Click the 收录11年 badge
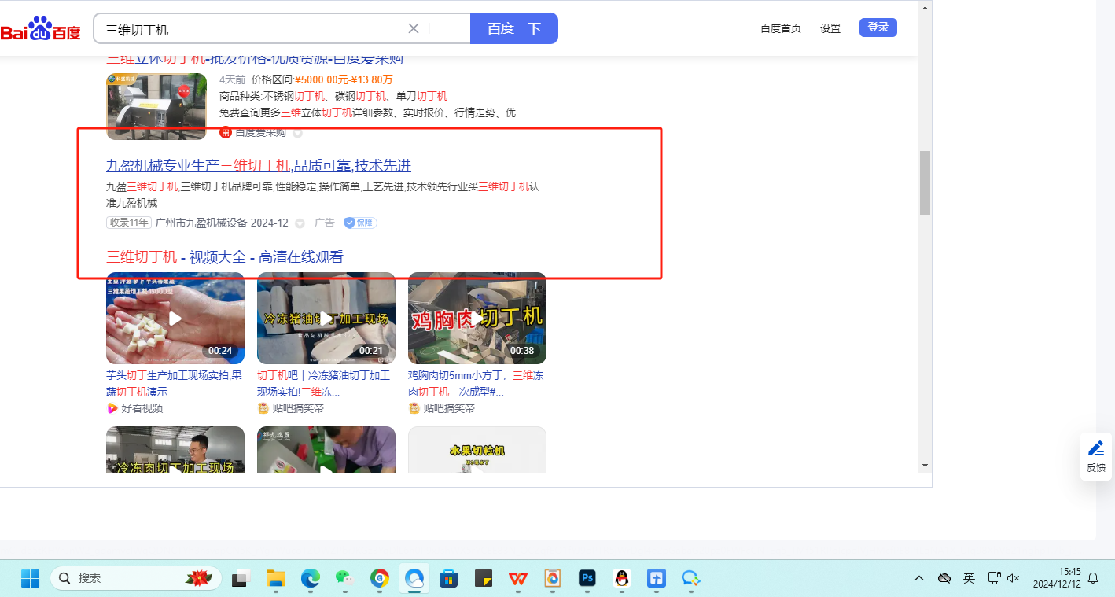Screen dimensions: 1115x597 [129, 223]
